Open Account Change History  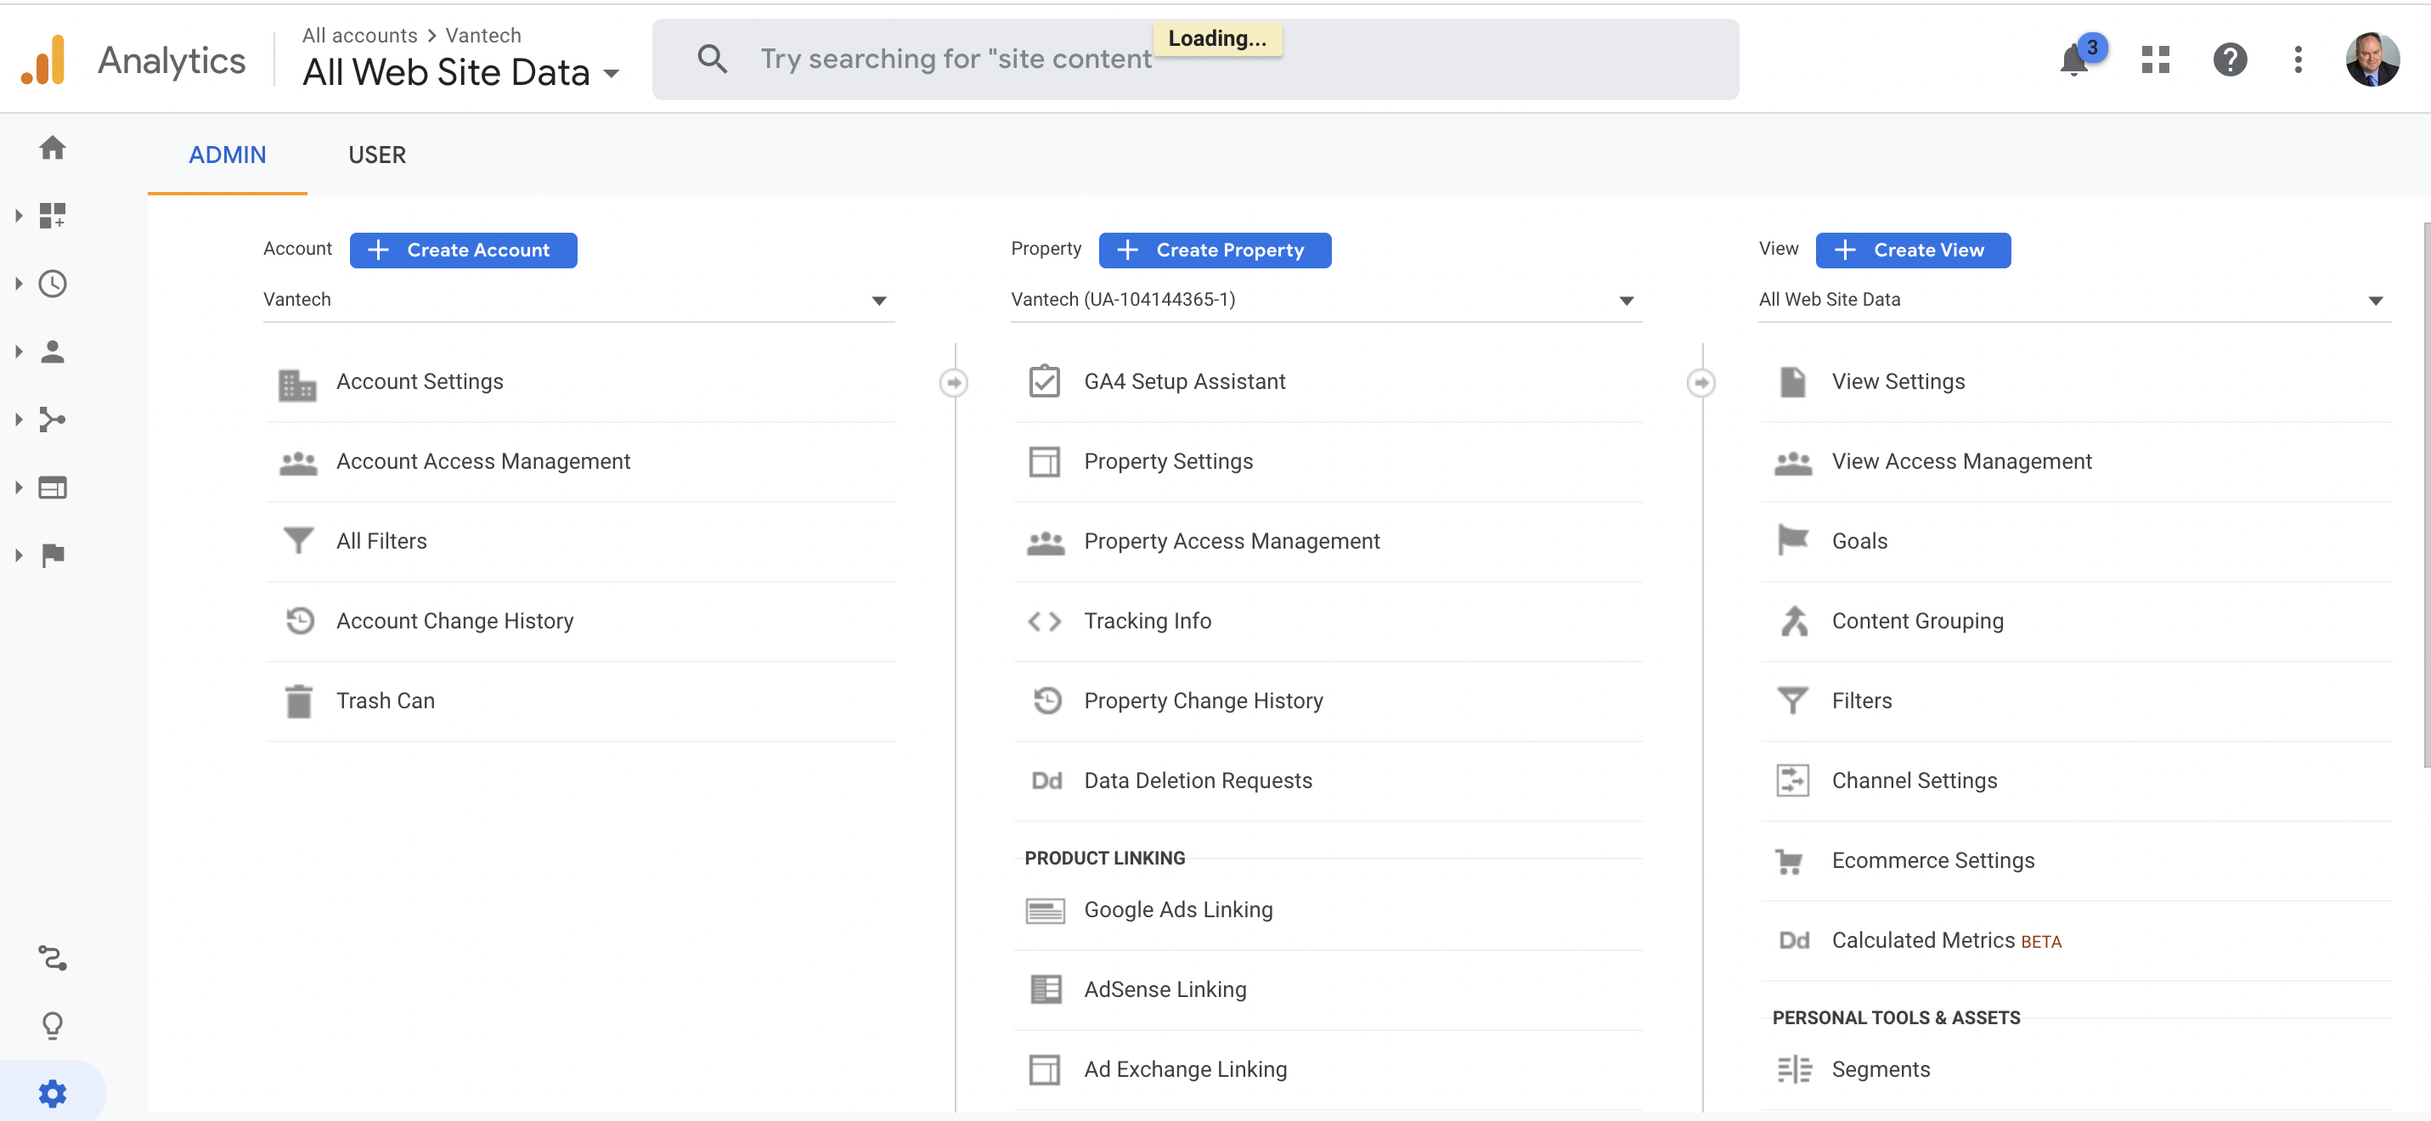[x=581, y=621]
